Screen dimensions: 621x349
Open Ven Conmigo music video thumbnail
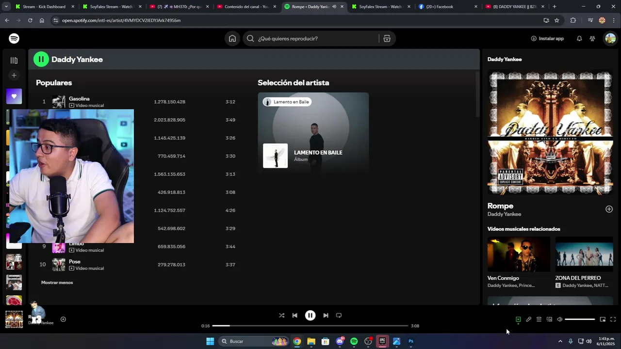coord(519,254)
